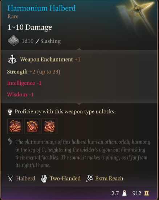Viewport: 159px width, 200px height.
Task: Click the proficiency badge icon
Action: (10, 112)
